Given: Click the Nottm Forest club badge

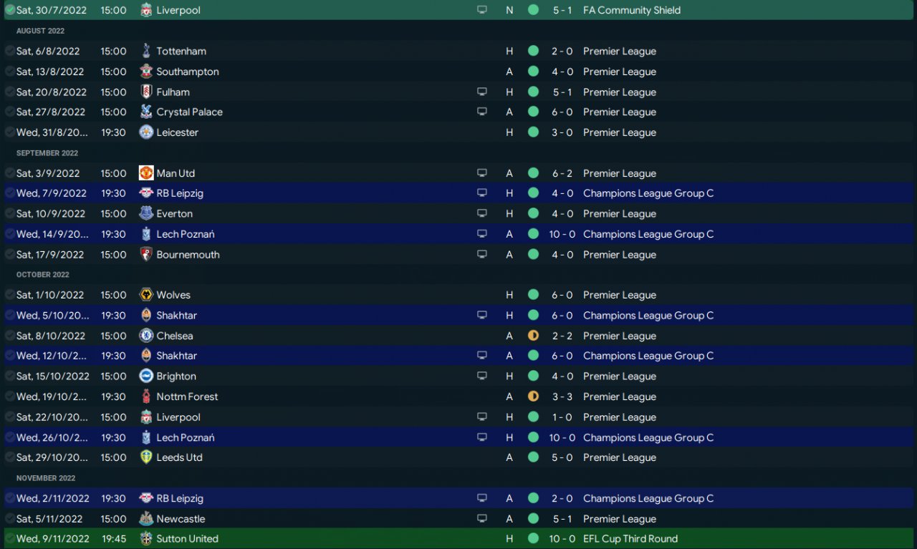Looking at the screenshot, I should tap(146, 397).
